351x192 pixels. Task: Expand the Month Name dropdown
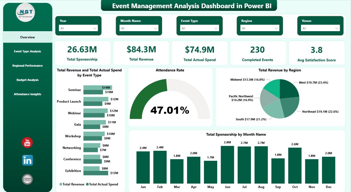pyautogui.click(x=139, y=28)
